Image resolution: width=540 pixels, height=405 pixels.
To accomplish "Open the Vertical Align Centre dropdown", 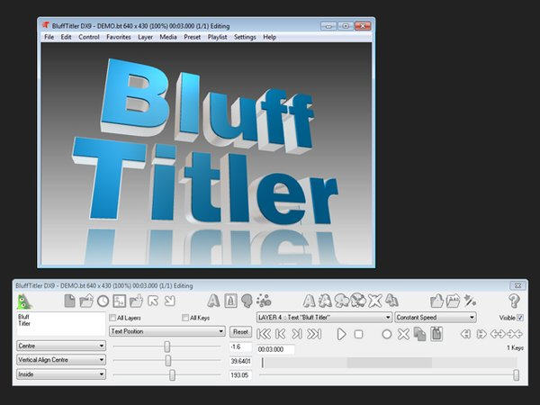I will pyautogui.click(x=61, y=360).
